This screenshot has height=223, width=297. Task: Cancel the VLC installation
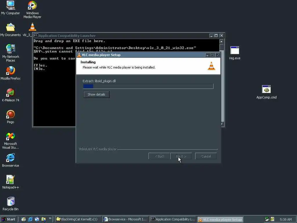tap(206, 156)
